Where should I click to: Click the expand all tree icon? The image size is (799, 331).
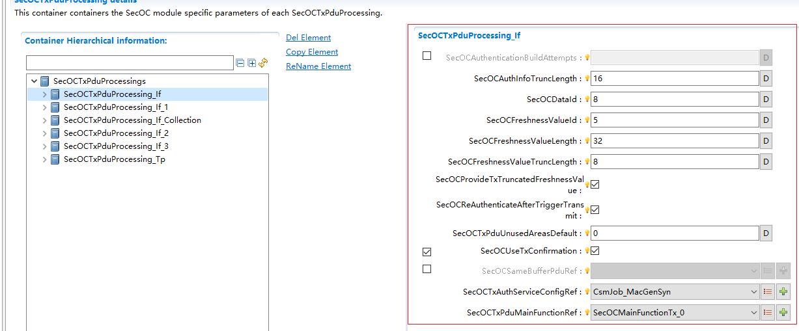(251, 63)
